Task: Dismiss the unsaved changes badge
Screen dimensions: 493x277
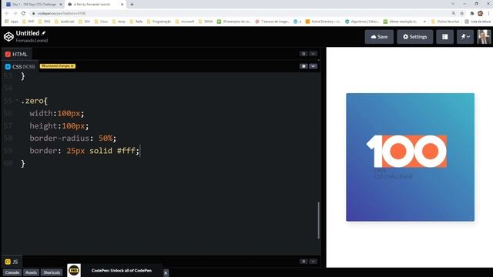Action: pyautogui.click(x=72, y=66)
